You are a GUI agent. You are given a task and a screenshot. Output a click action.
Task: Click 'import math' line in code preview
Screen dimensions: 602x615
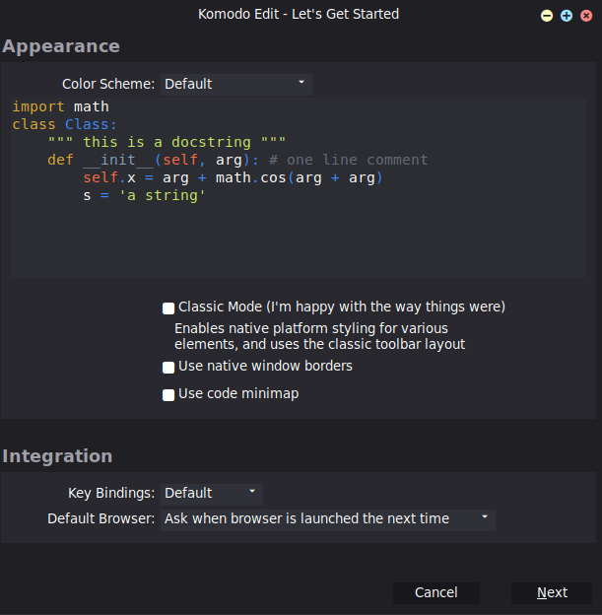pyautogui.click(x=61, y=106)
